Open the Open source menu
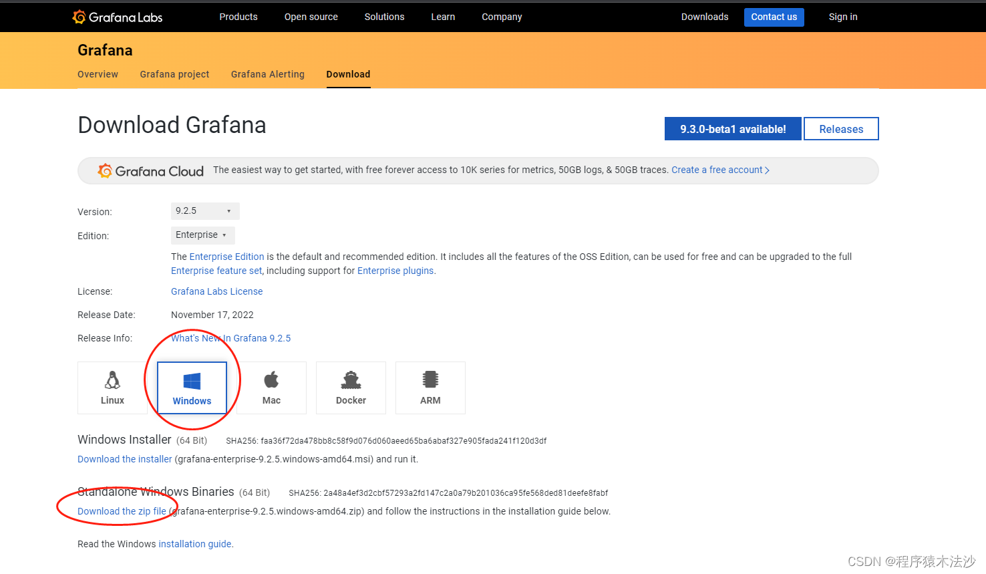Viewport: 986px width, 574px height. pos(311,17)
